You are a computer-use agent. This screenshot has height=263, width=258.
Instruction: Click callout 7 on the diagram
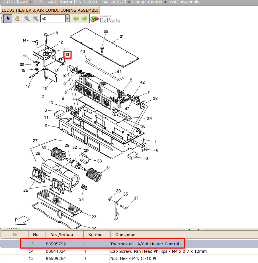(148, 93)
